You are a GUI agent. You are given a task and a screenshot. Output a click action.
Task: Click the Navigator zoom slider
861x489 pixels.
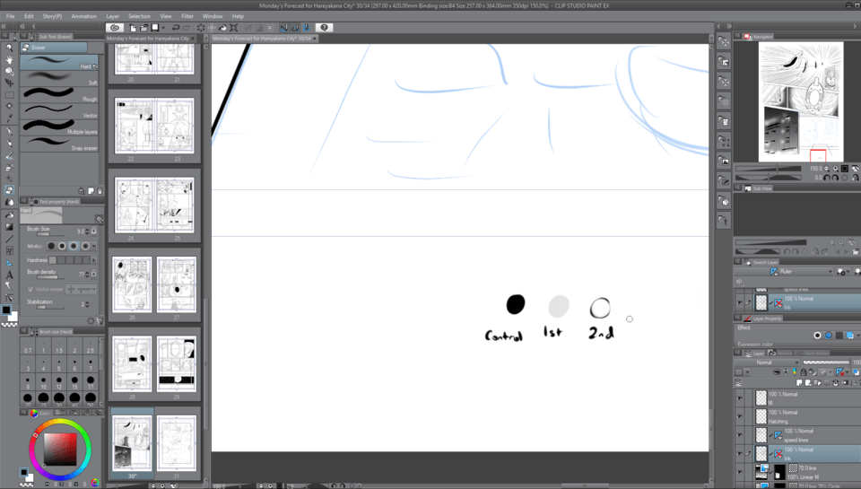pyautogui.click(x=768, y=169)
